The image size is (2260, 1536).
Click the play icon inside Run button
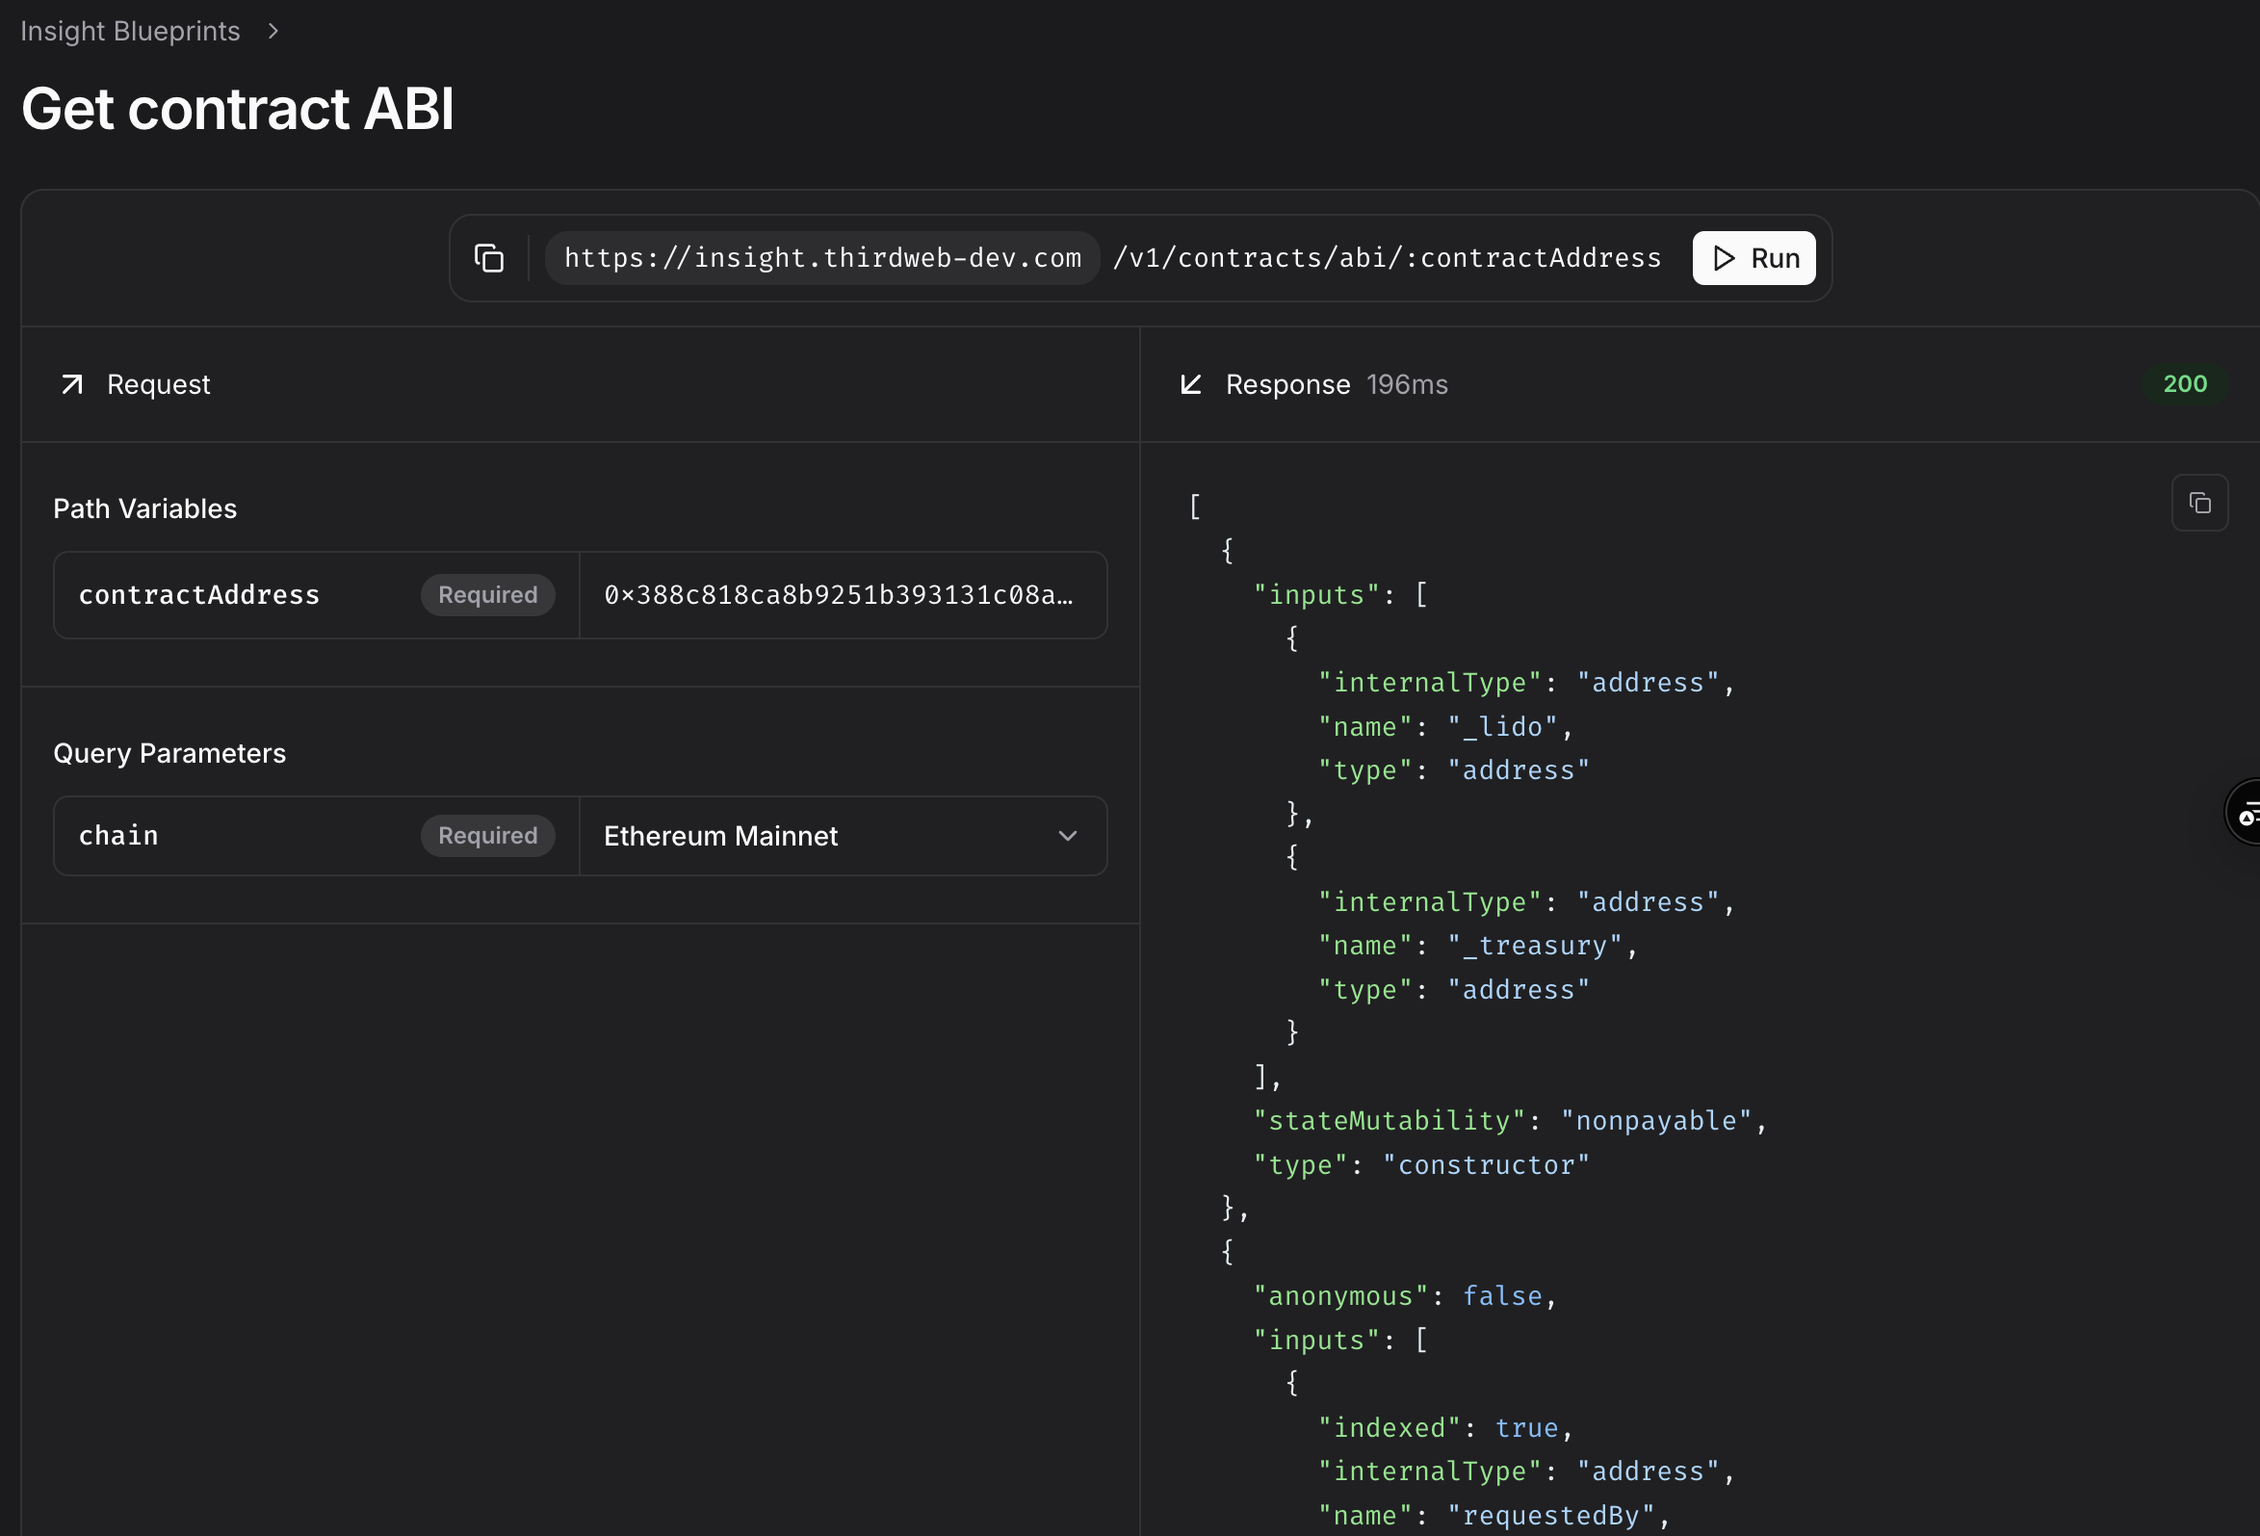pyautogui.click(x=1724, y=258)
